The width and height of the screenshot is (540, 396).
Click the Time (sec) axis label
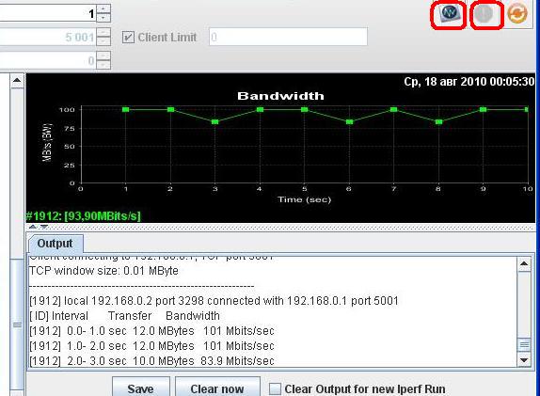point(305,199)
